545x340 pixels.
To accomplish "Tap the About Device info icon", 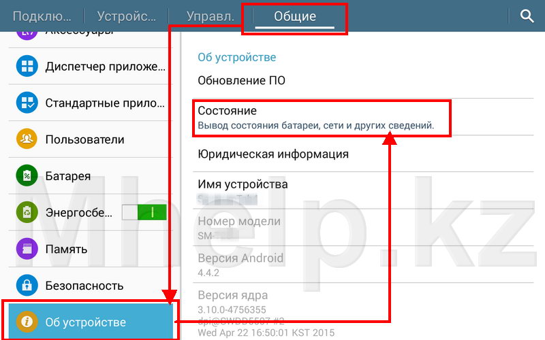I will point(27,322).
